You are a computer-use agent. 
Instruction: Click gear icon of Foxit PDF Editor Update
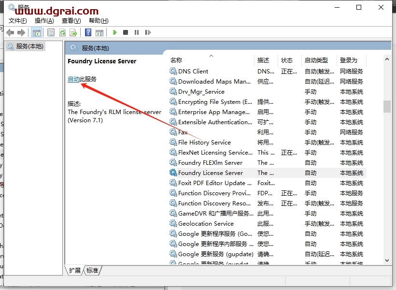173,183
